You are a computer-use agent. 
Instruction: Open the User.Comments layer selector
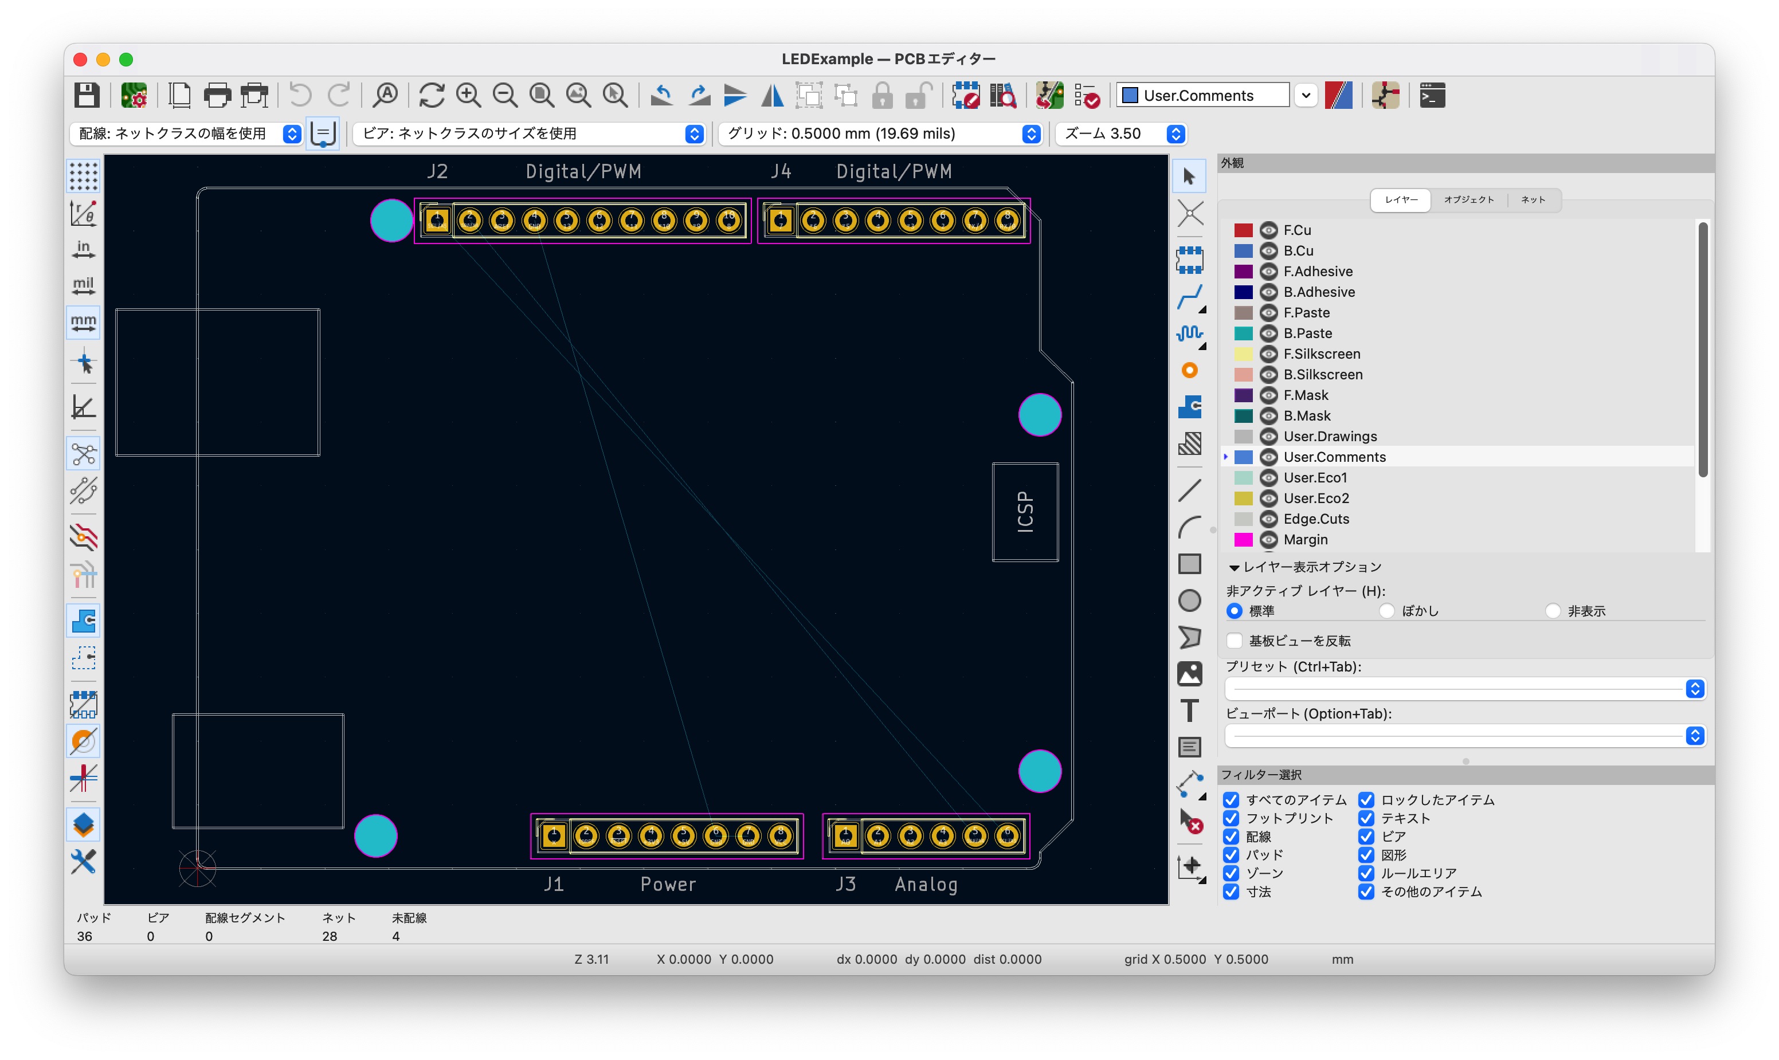click(1217, 95)
